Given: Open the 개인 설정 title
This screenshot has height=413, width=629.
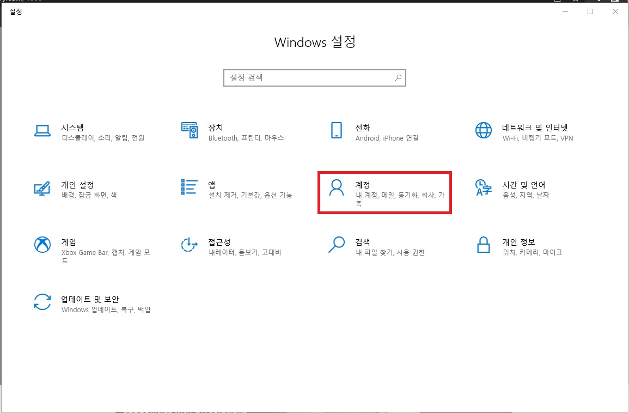Looking at the screenshot, I should click(x=77, y=185).
